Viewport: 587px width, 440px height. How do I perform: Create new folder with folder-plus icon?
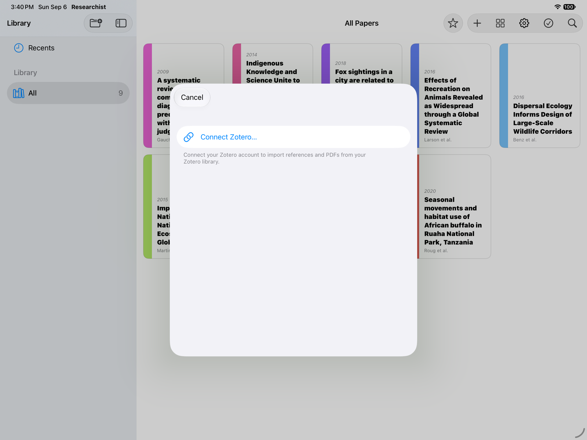(x=96, y=23)
